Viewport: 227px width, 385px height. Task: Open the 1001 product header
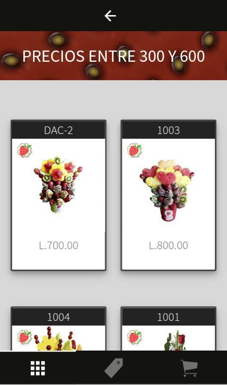[x=168, y=317]
